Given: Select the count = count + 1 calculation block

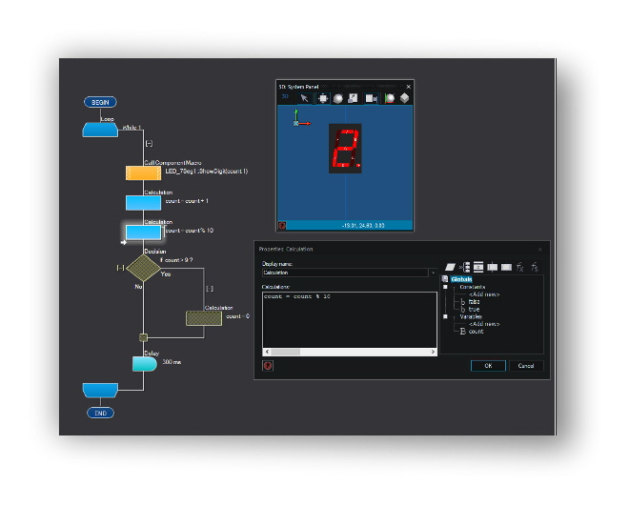Looking at the screenshot, I should [x=143, y=203].
